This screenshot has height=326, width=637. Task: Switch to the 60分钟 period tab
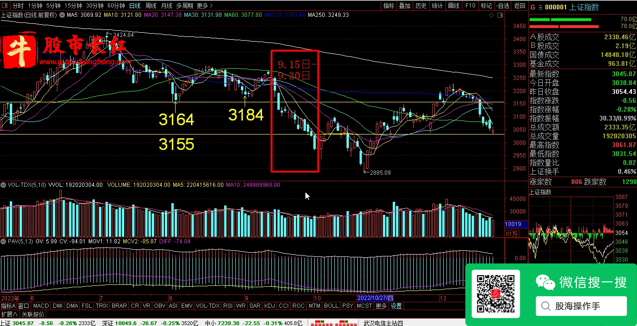pos(116,6)
